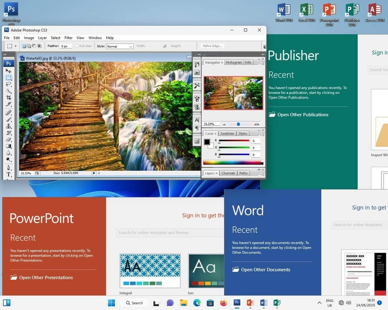The height and width of the screenshot is (310, 388).
Task: Select the Crop tool
Action: coord(9,97)
